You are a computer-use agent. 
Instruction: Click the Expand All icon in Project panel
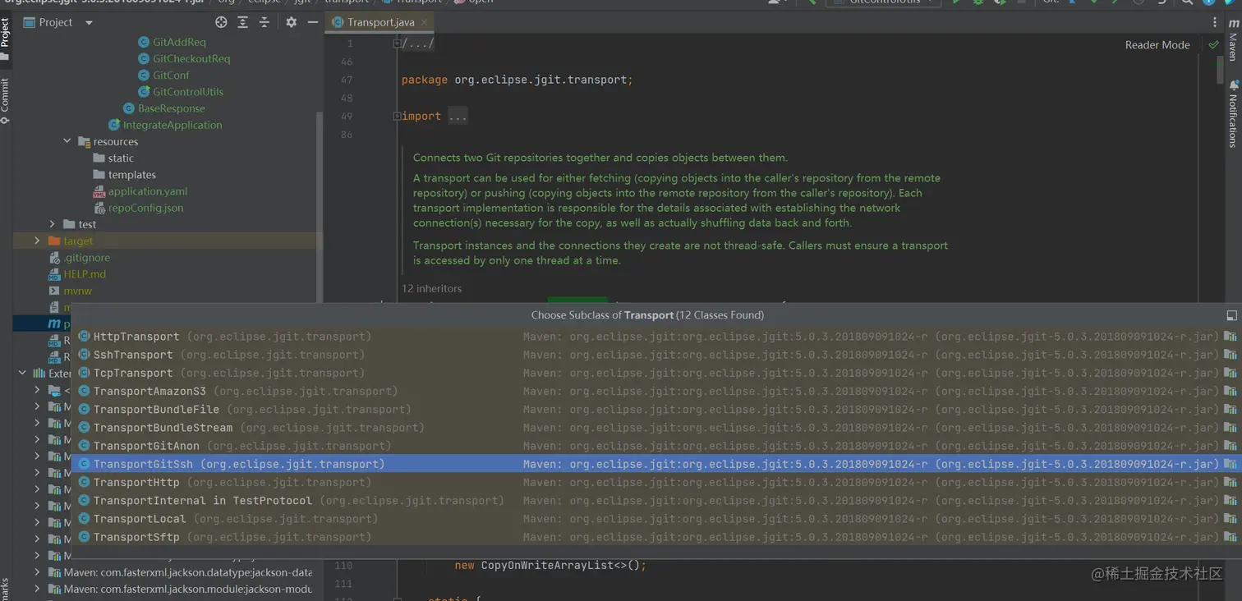(x=243, y=22)
